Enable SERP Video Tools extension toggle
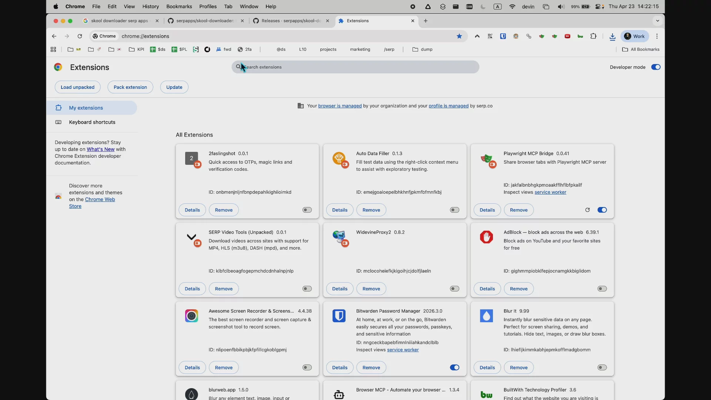Viewport: 711px width, 400px height. (307, 289)
